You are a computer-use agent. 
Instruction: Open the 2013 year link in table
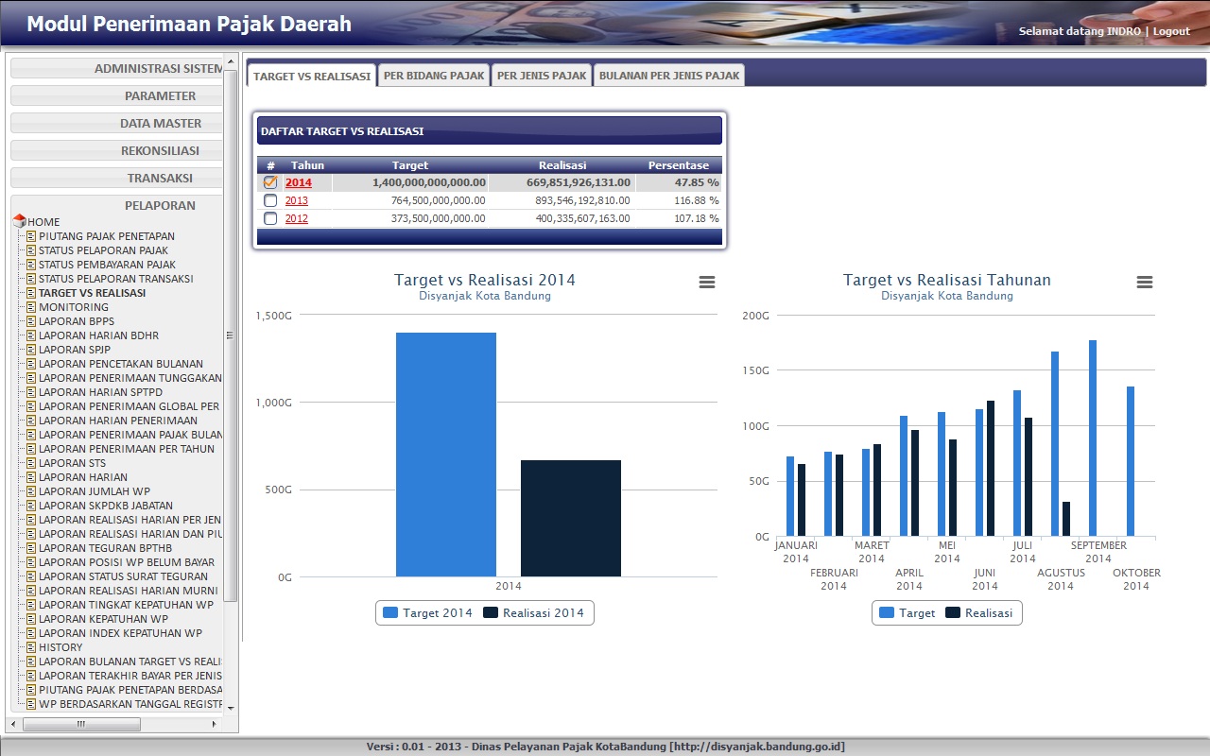click(297, 200)
